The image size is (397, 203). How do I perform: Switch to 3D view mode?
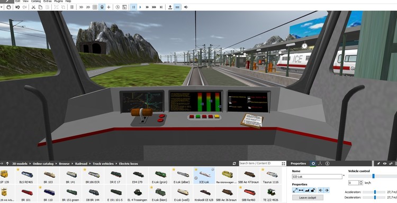pos(81,7)
